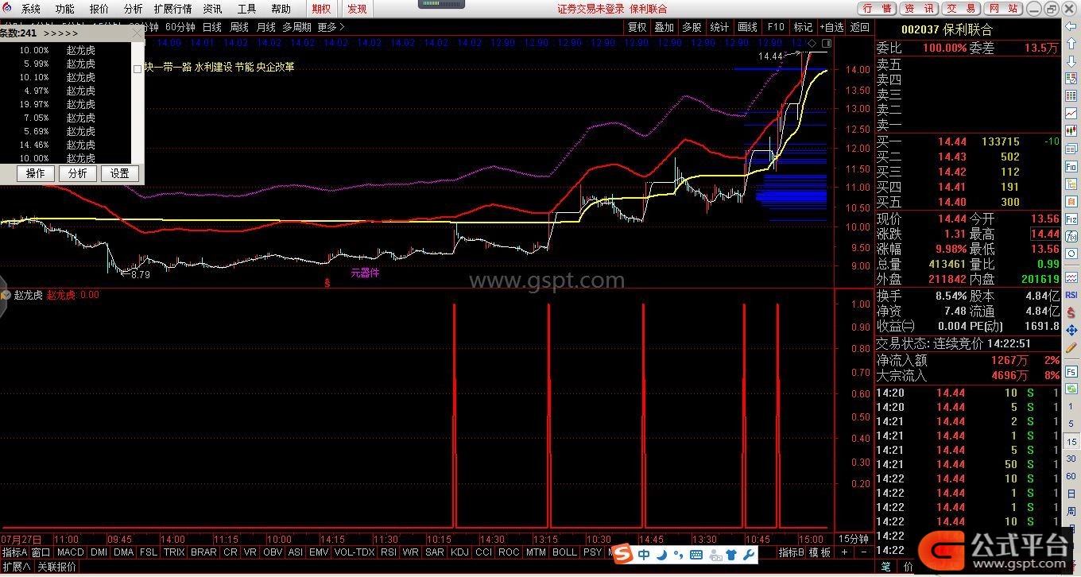Click the quote table grid sidebar icon

point(1071,95)
